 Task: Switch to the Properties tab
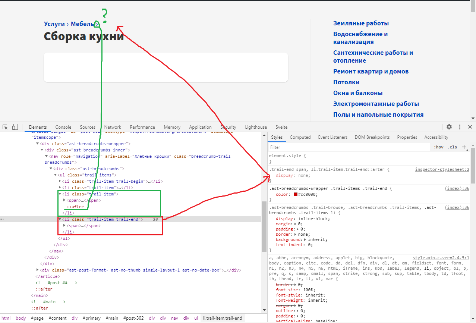407,137
